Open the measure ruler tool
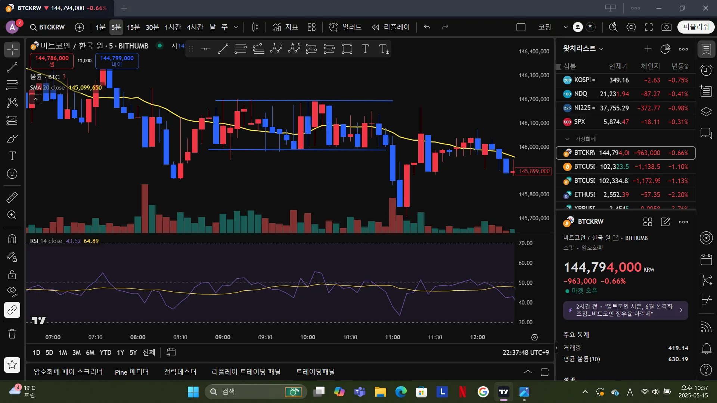 [x=12, y=197]
